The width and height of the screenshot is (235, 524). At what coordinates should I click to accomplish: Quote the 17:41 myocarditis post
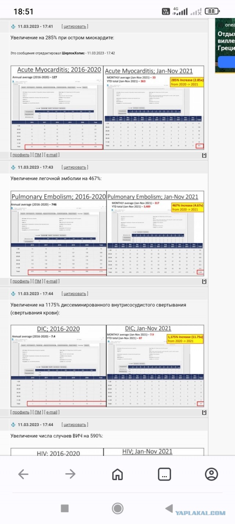click(x=75, y=27)
